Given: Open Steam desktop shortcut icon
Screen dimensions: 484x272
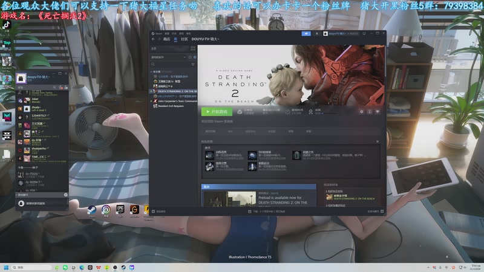Looking at the screenshot, I should pos(92,211).
